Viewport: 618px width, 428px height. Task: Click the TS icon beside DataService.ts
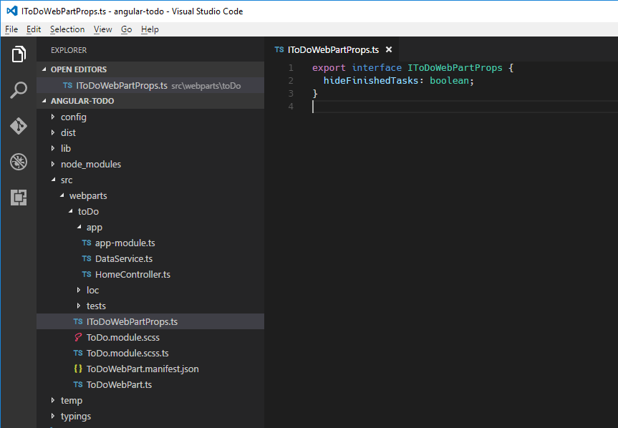coord(87,258)
